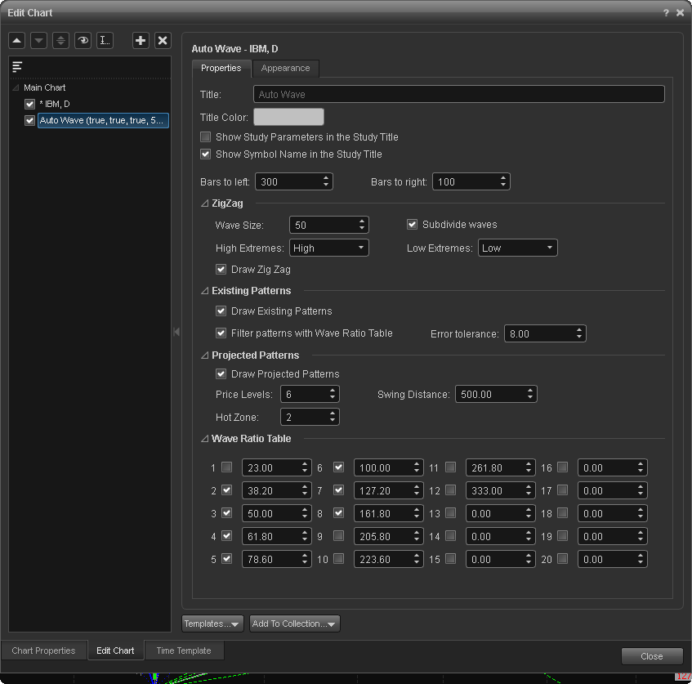Select the IBM, D item in tree
This screenshot has height=684, width=692.
55,105
